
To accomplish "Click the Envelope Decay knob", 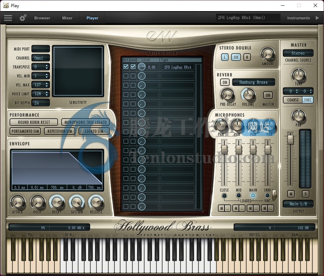I will pyautogui.click(x=57, y=202).
